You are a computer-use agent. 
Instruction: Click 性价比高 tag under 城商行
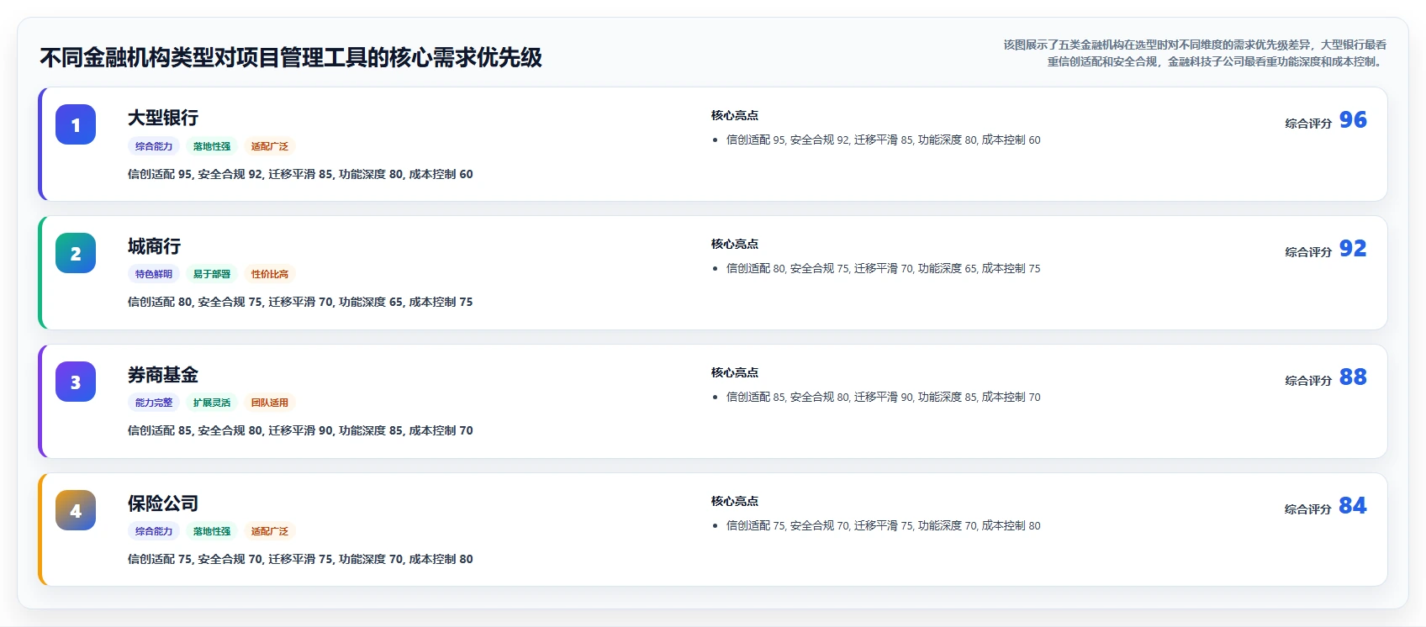click(270, 274)
